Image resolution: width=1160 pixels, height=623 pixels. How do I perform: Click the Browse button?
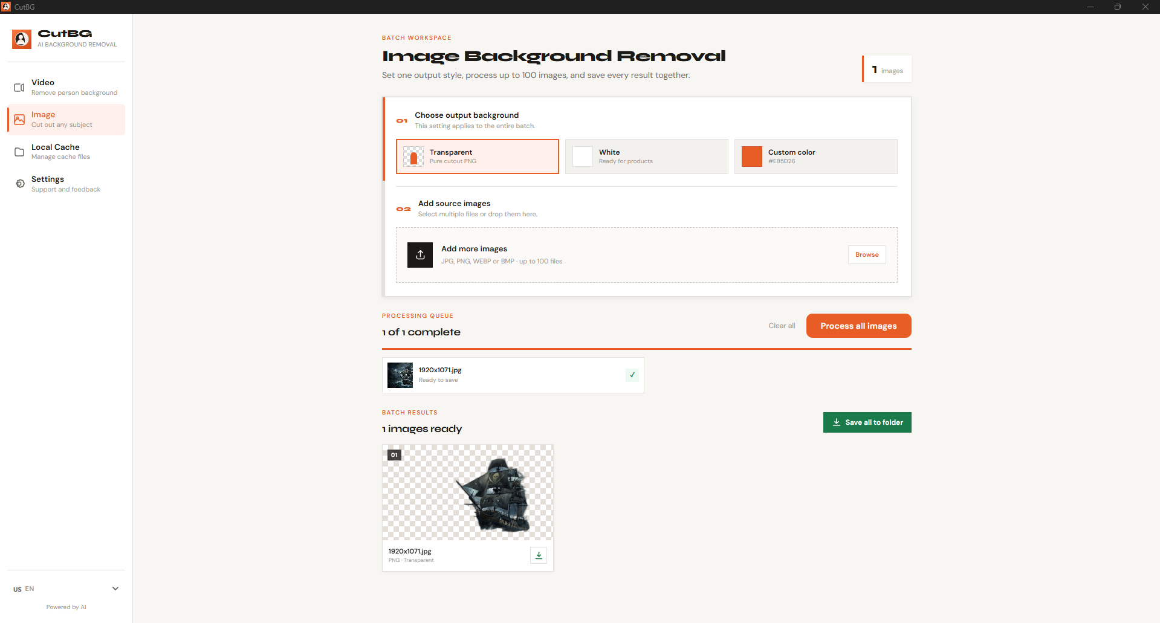coord(867,255)
